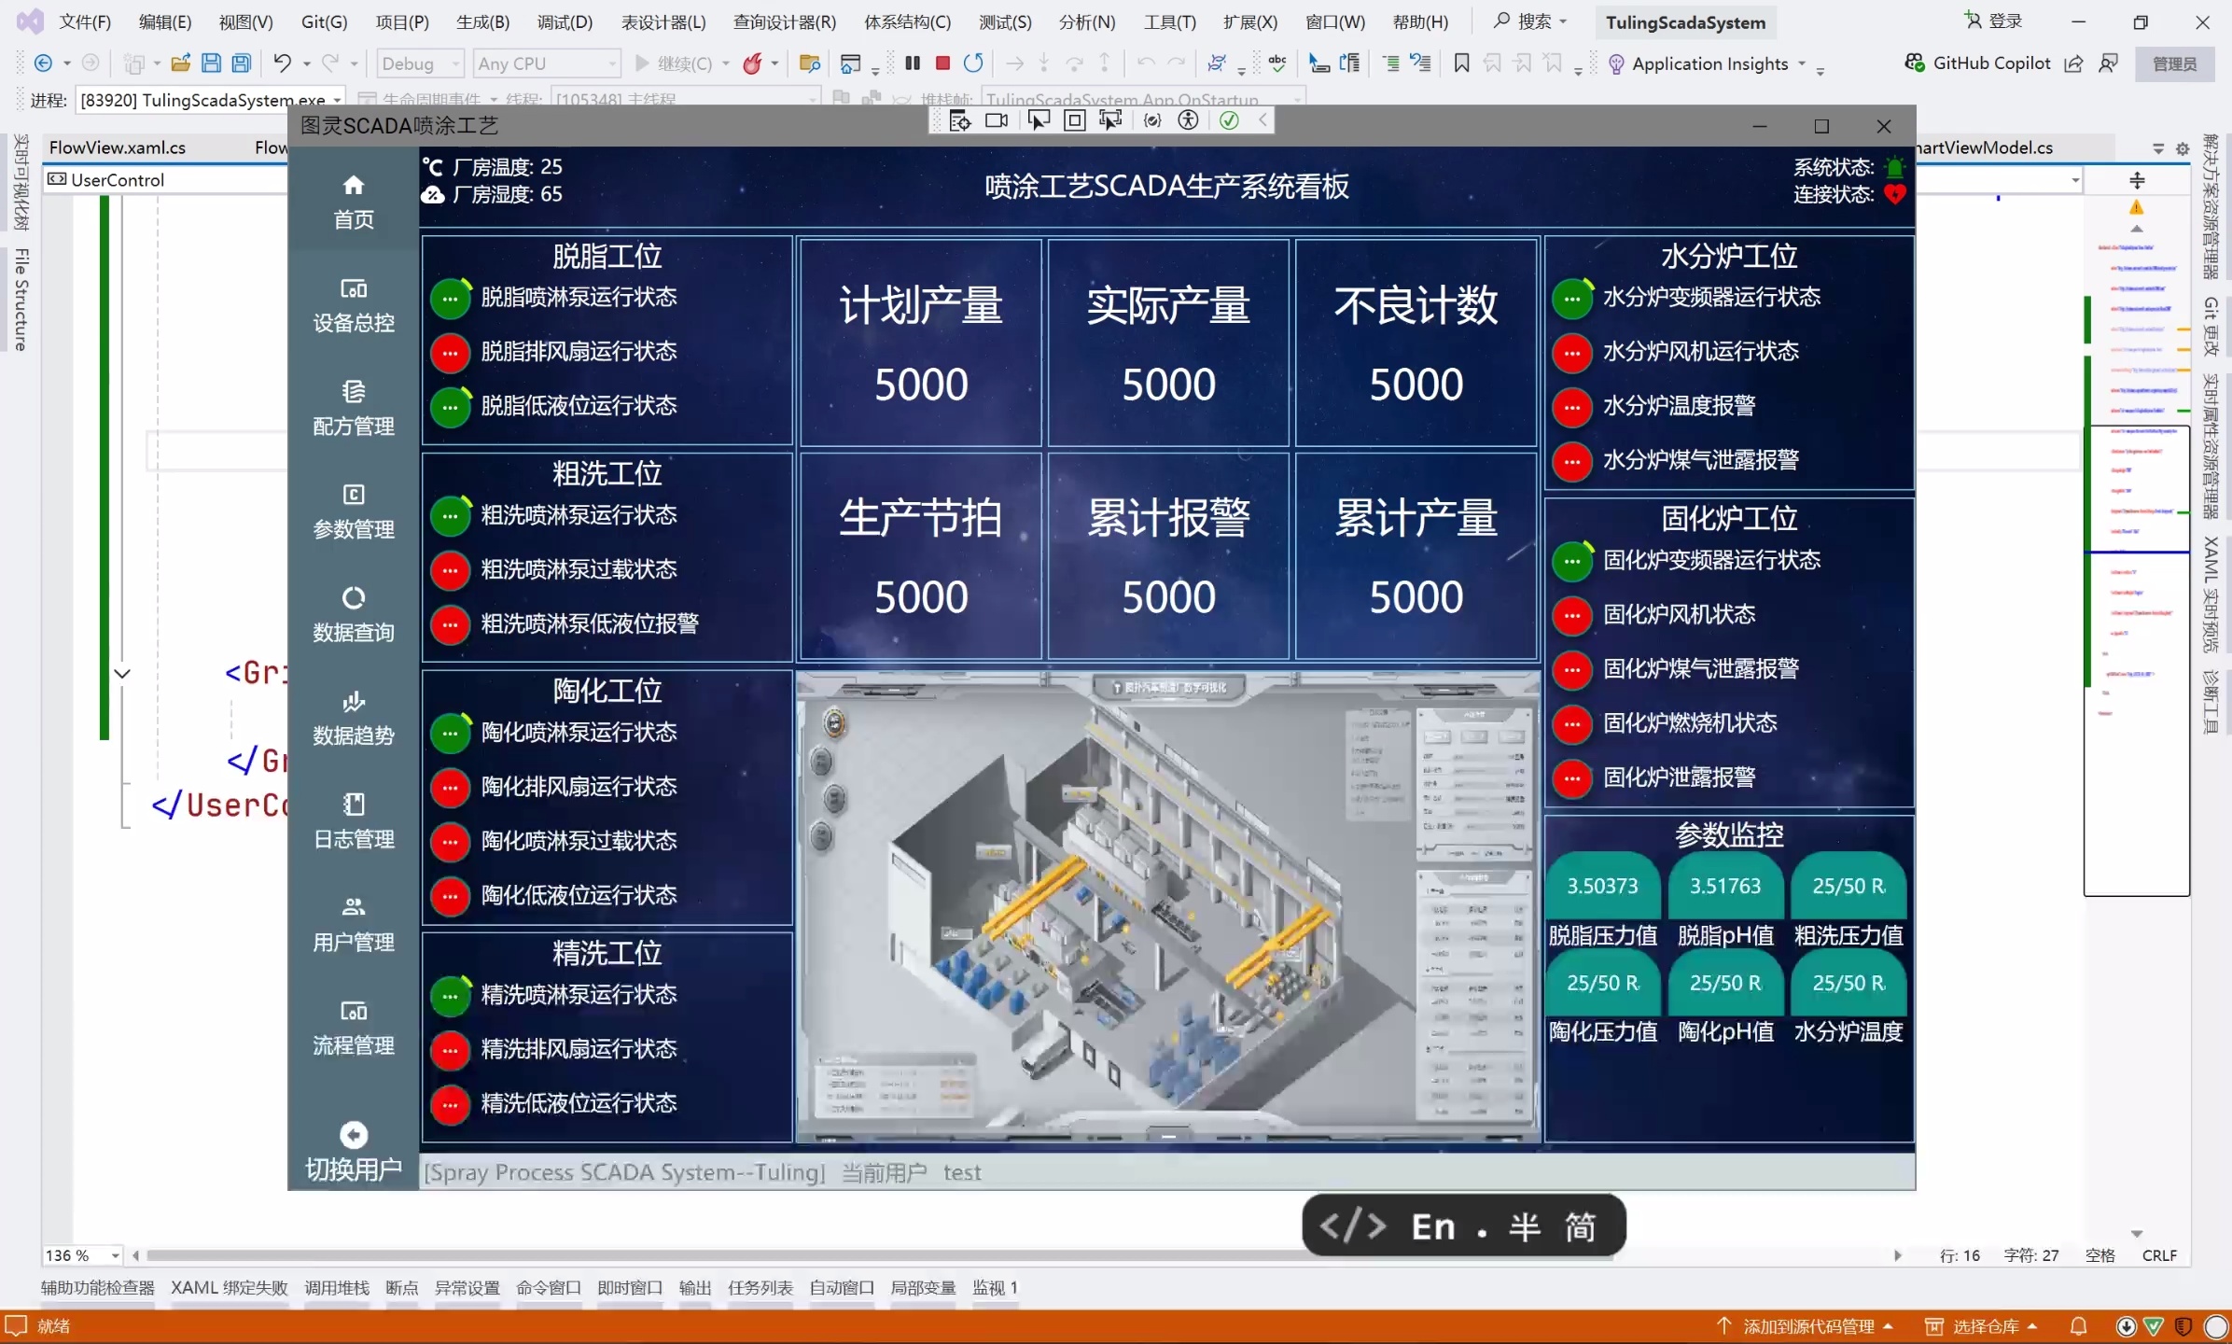
Task: Open the 文件(F) menu
Action: [85, 21]
